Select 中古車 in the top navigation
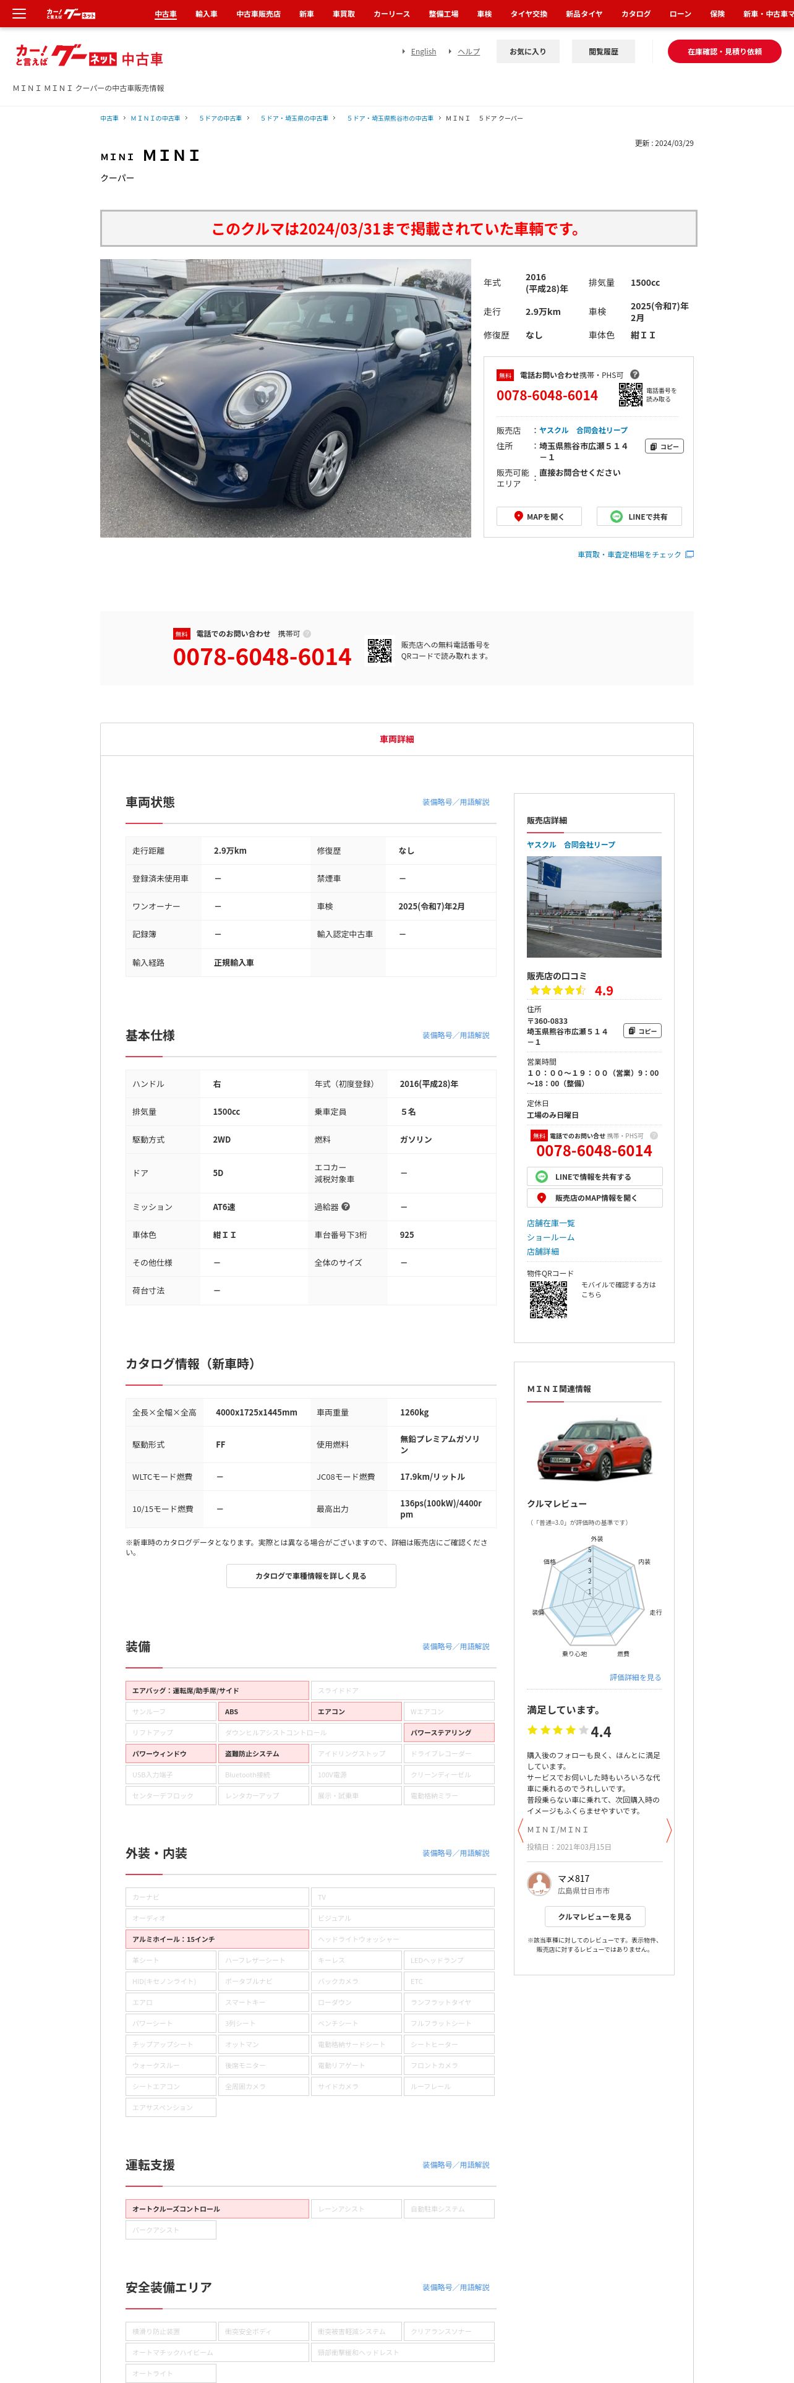The height and width of the screenshot is (2383, 794). (166, 14)
